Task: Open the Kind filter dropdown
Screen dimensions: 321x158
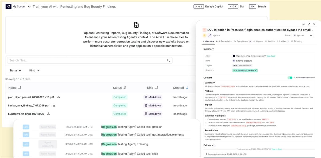Action: (x=34, y=71)
